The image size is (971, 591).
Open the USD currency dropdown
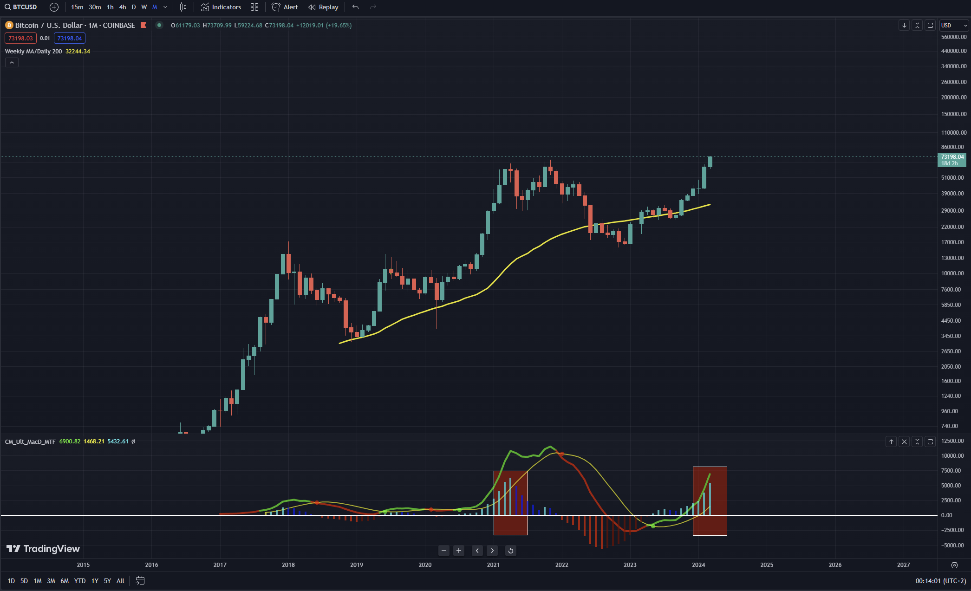(x=954, y=25)
